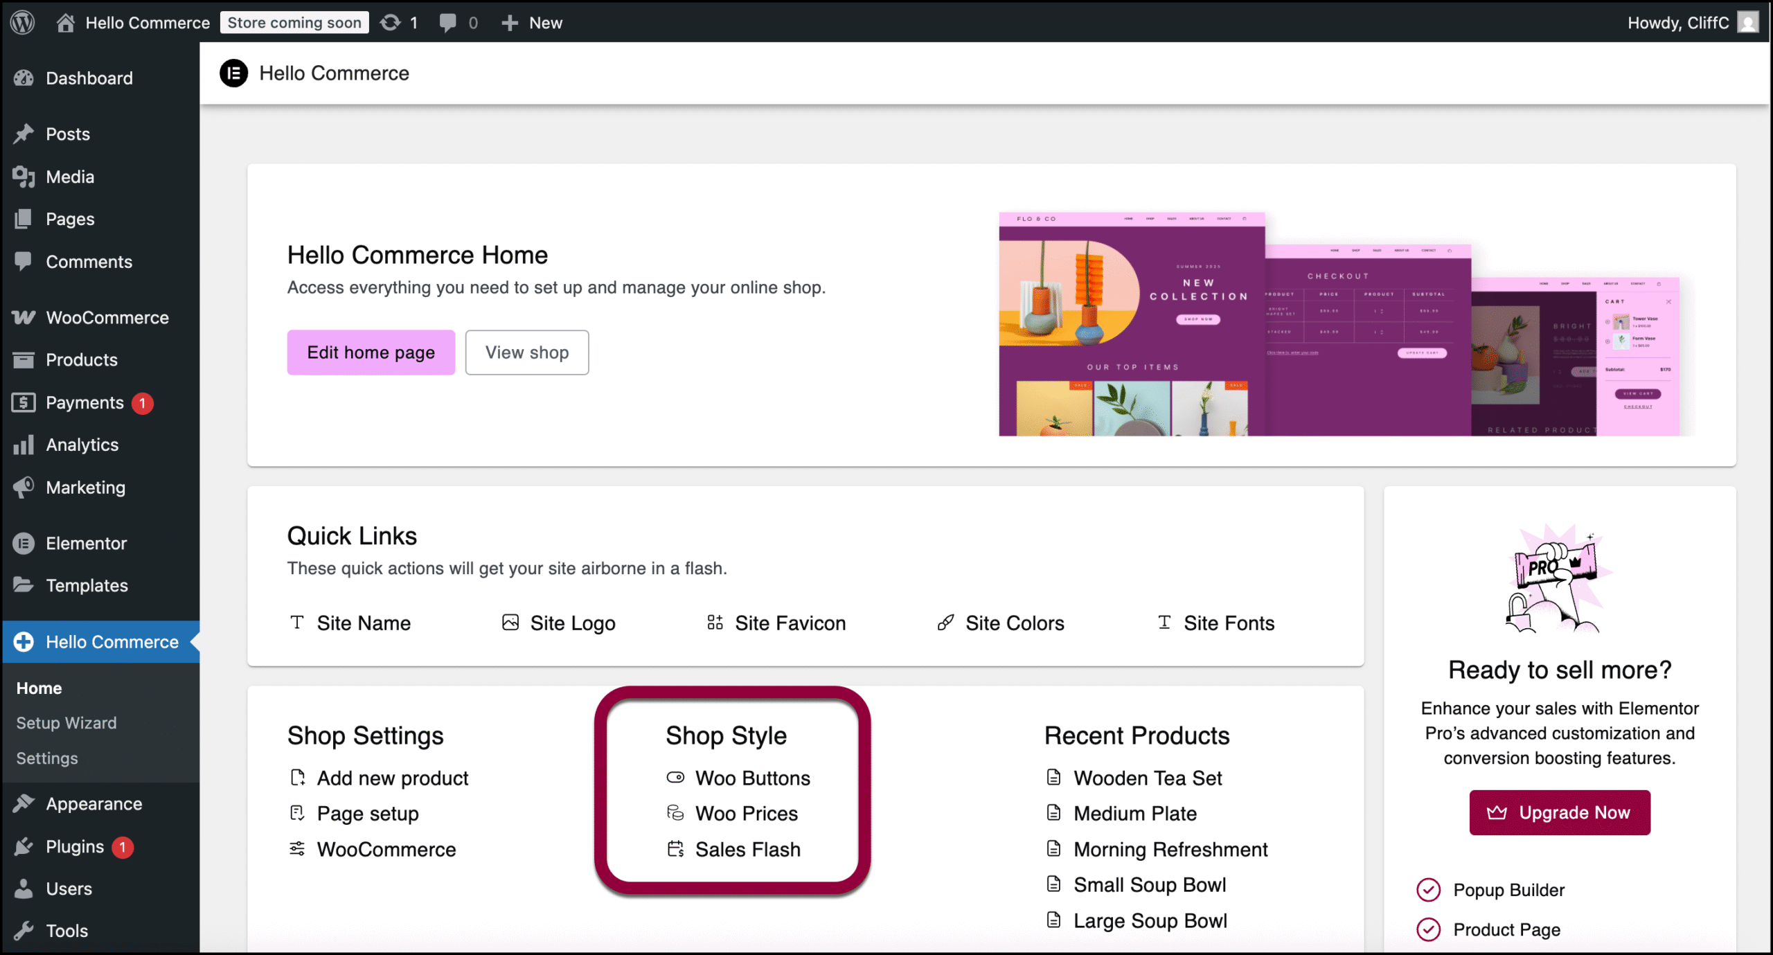This screenshot has height=955, width=1773.
Task: Click the Howdy, CliffC account text
Action: coord(1677,23)
